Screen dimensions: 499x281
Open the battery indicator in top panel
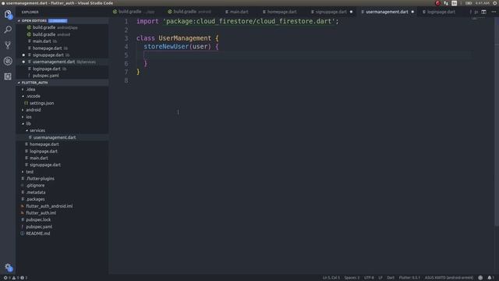point(469,3)
